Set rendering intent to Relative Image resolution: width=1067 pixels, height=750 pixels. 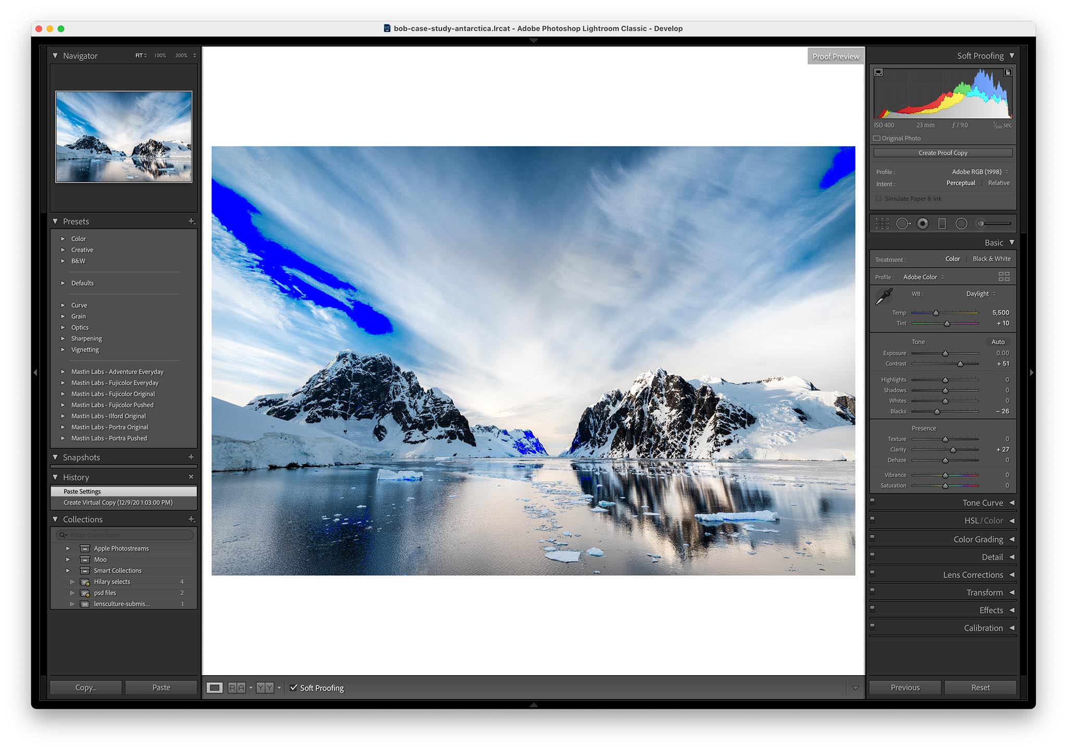(x=999, y=183)
